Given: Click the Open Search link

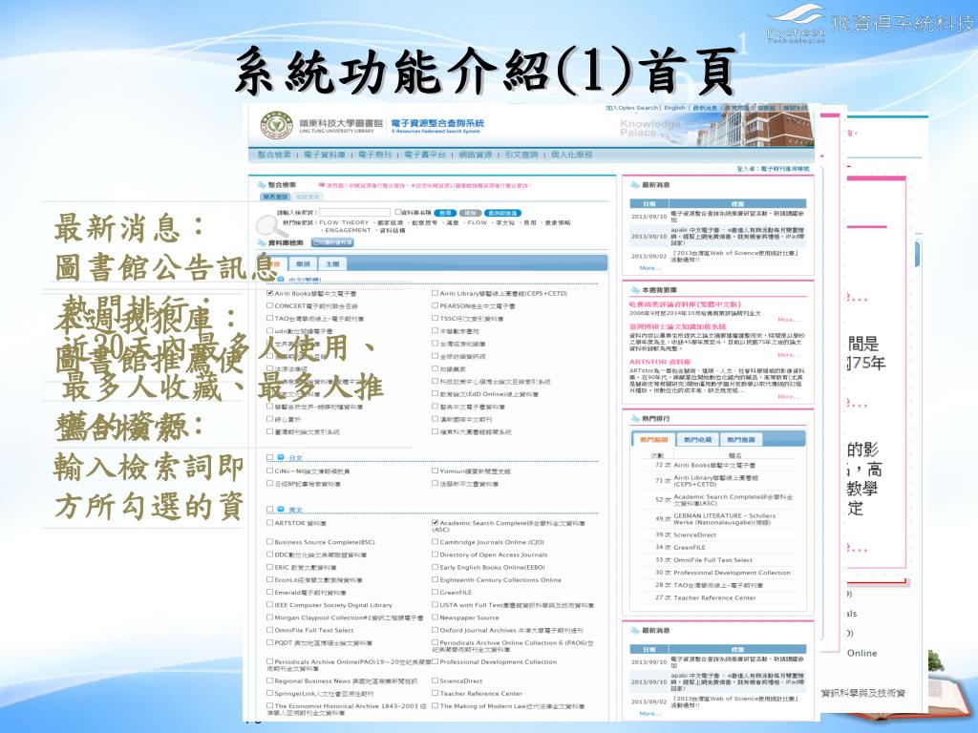Looking at the screenshot, I should tap(632, 108).
